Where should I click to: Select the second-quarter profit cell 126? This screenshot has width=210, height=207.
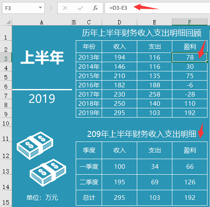pos(190,182)
